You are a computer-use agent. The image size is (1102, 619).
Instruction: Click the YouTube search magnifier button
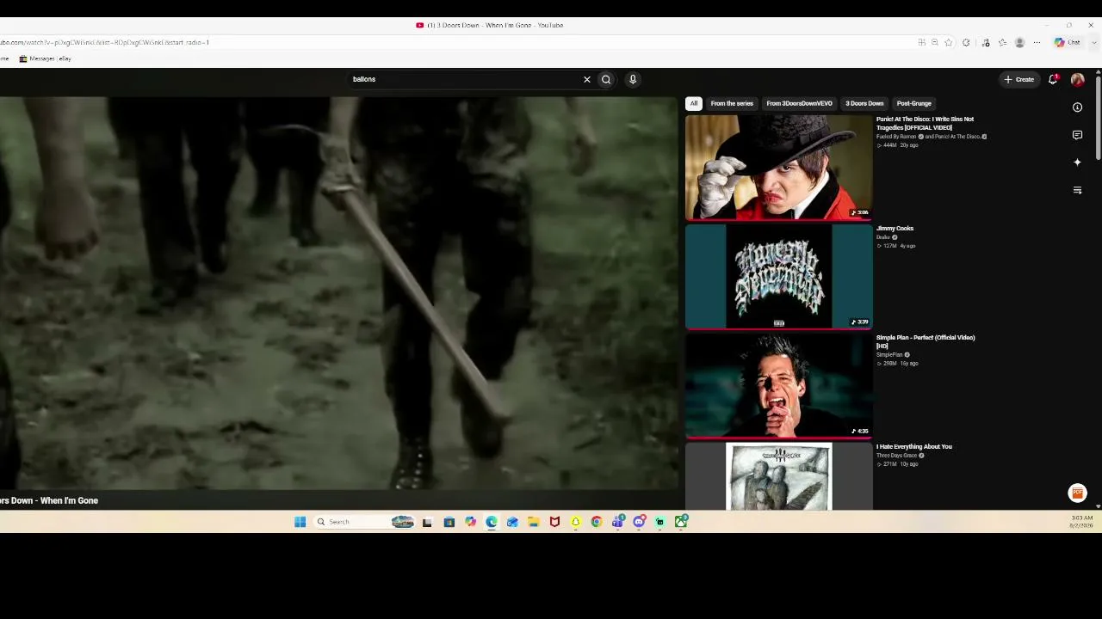coord(606,79)
